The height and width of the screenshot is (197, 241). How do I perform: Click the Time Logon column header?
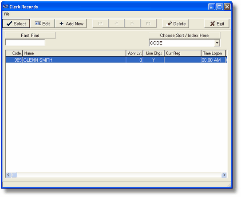(213, 53)
